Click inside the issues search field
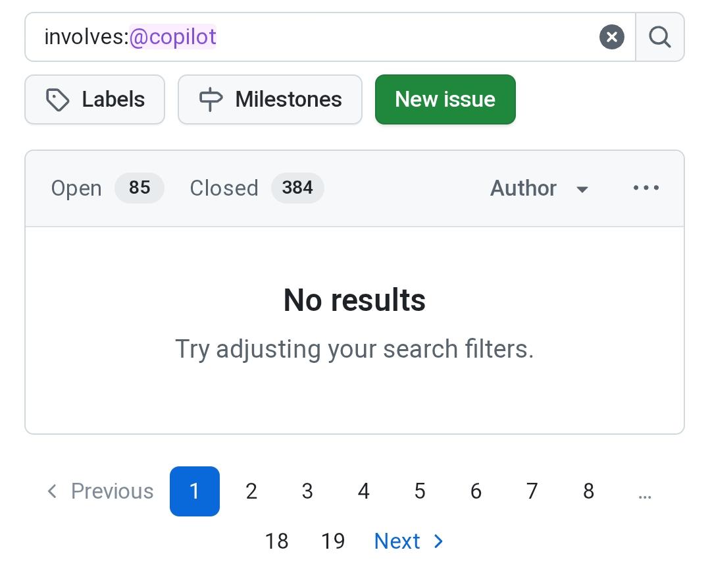This screenshot has height=579, width=710. click(x=329, y=37)
